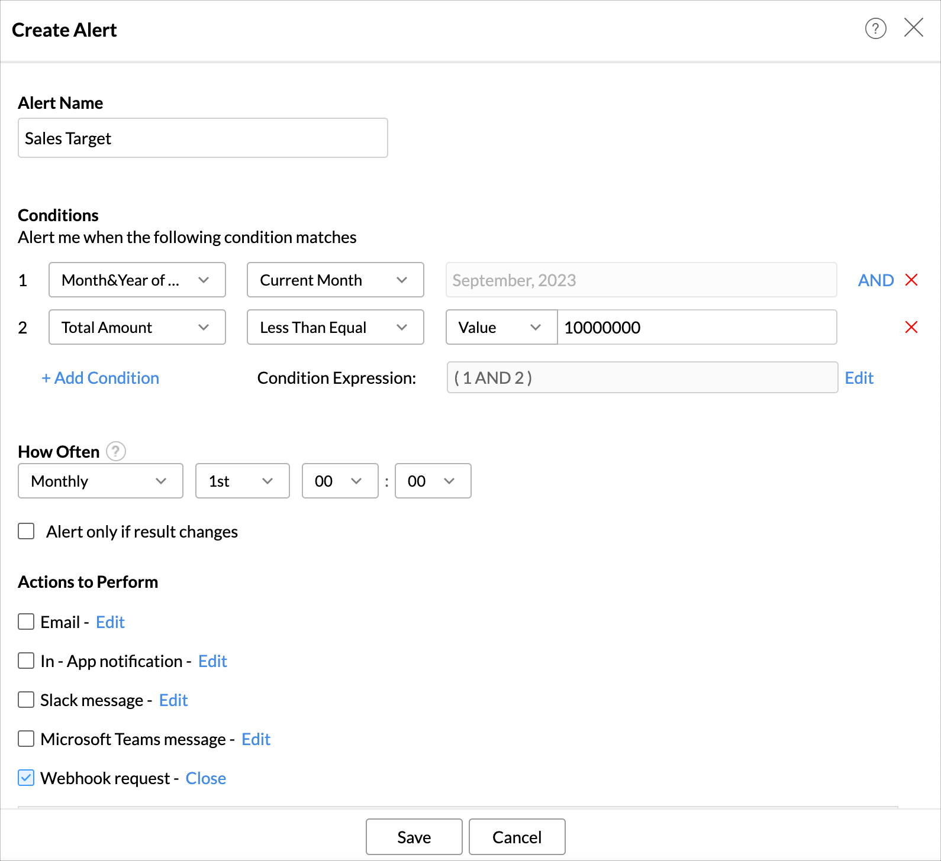The width and height of the screenshot is (941, 861).
Task: Remove the Total Amount condition row
Action: point(911,327)
